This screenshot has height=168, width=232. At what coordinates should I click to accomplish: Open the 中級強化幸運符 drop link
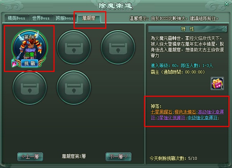pos(203,118)
